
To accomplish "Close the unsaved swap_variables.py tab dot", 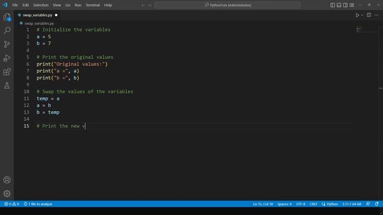I will click(x=56, y=15).
